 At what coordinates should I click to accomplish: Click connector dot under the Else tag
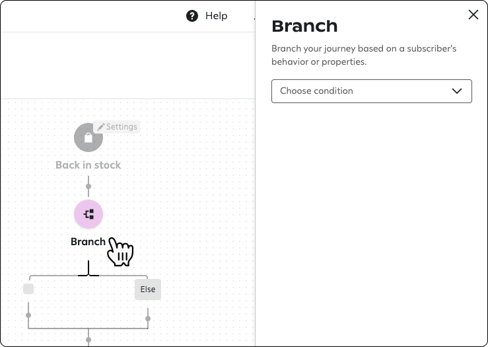point(148,319)
